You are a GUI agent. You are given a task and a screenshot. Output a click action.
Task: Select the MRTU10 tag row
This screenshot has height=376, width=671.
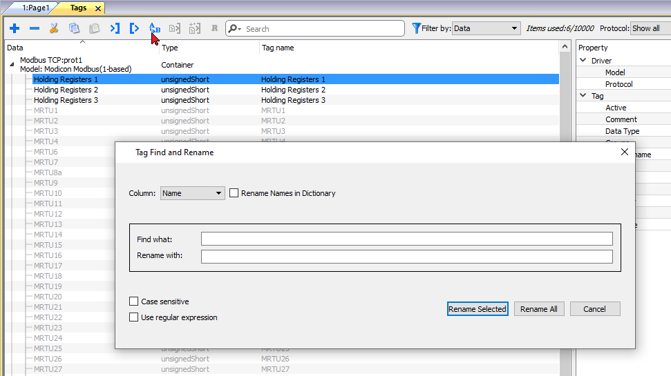[x=48, y=193]
